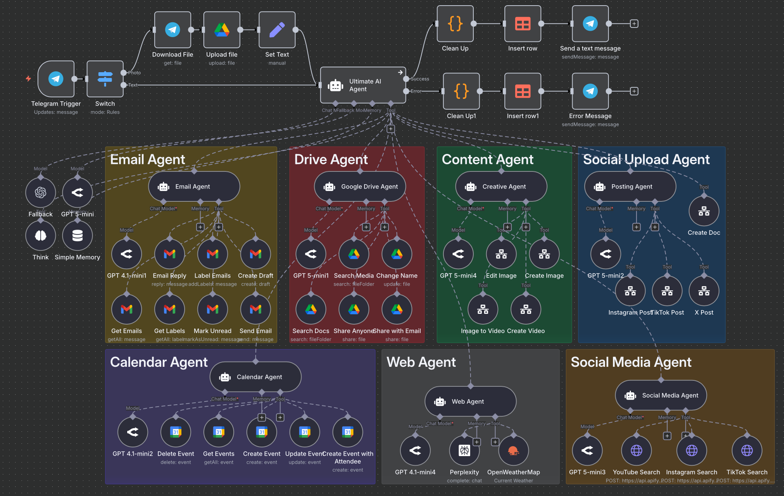Open the Upload file Google Drive node
This screenshot has width=784, height=496.
pos(222,30)
